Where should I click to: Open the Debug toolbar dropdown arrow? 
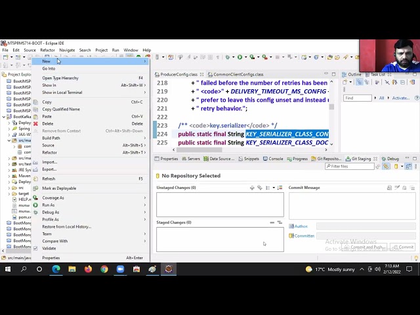[234, 57]
